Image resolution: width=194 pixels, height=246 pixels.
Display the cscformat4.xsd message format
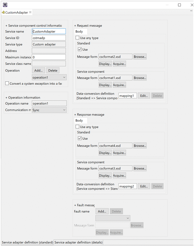coord(105,153)
